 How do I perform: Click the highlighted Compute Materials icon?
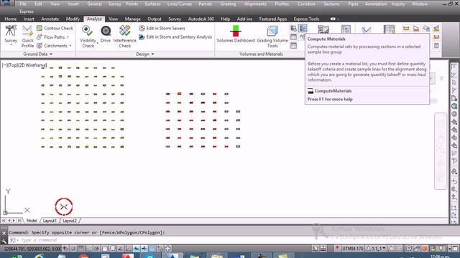coord(303,29)
